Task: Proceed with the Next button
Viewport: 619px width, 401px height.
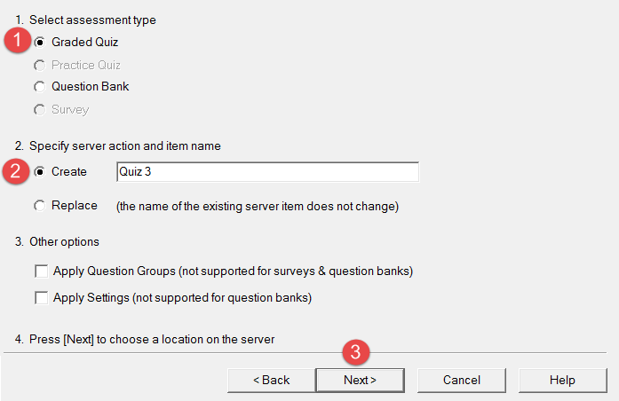Action: (360, 380)
